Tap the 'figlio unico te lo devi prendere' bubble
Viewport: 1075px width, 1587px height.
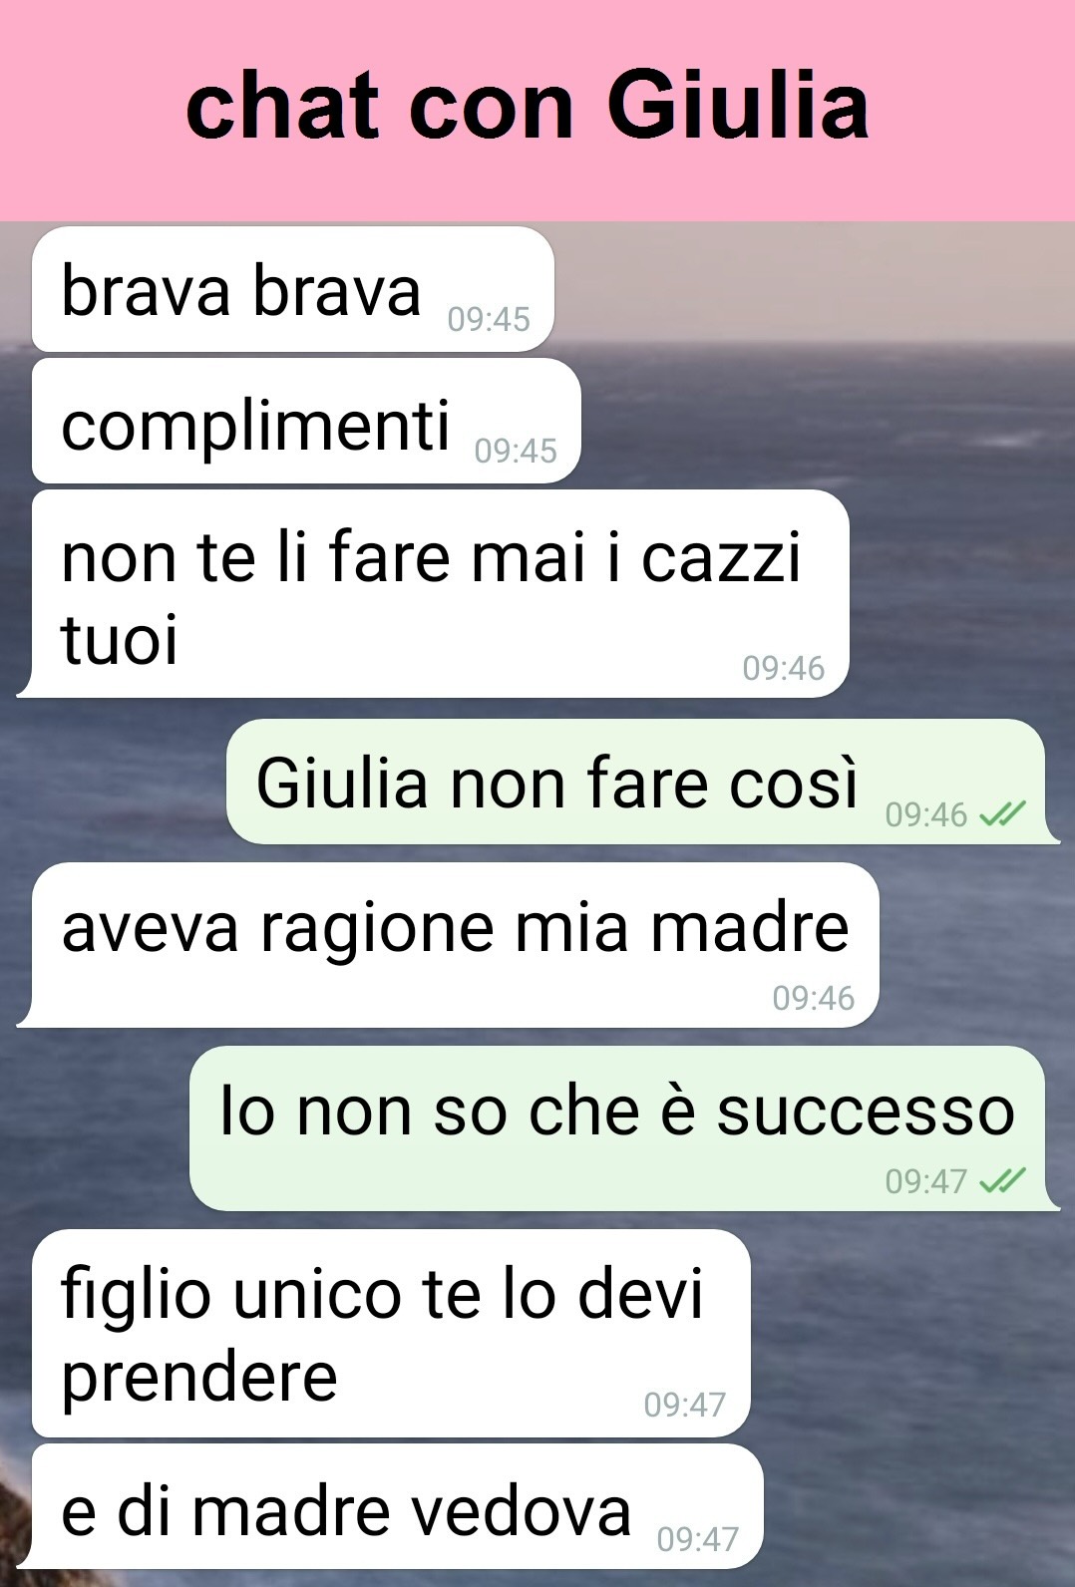tap(391, 1333)
